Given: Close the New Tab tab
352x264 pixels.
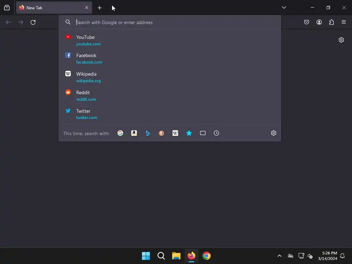Looking at the screenshot, I should pos(86,8).
